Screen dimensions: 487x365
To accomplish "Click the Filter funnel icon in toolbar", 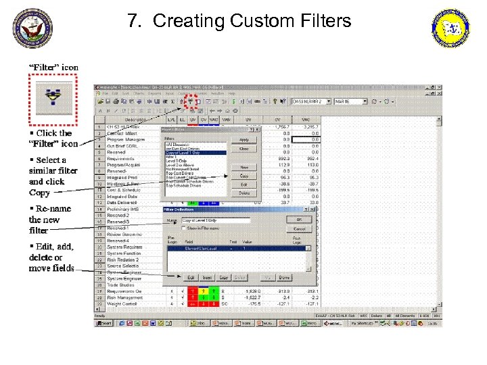I will (x=190, y=101).
